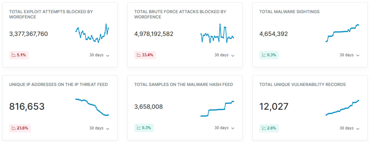This screenshot has height=142, width=370.
Task: Click the value 4,978,192,582
Action: (154, 34)
